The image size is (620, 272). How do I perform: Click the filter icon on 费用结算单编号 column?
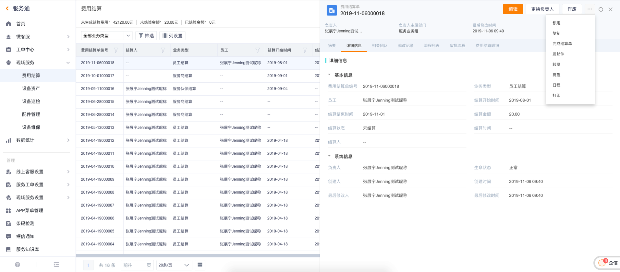pos(116,50)
